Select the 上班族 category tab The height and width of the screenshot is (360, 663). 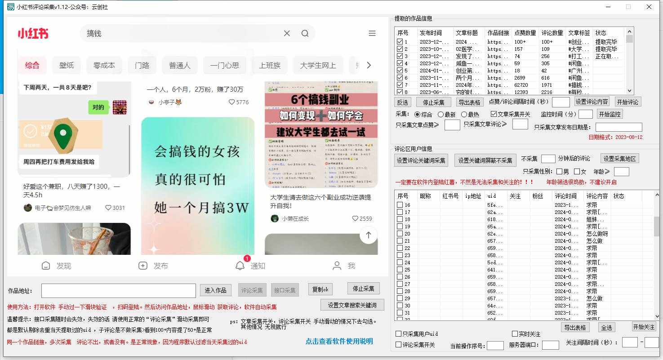[270, 65]
